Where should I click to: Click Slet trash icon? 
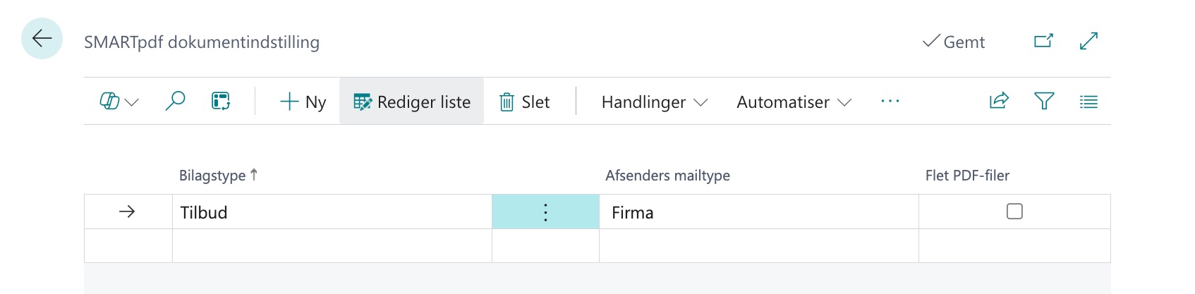(524, 102)
